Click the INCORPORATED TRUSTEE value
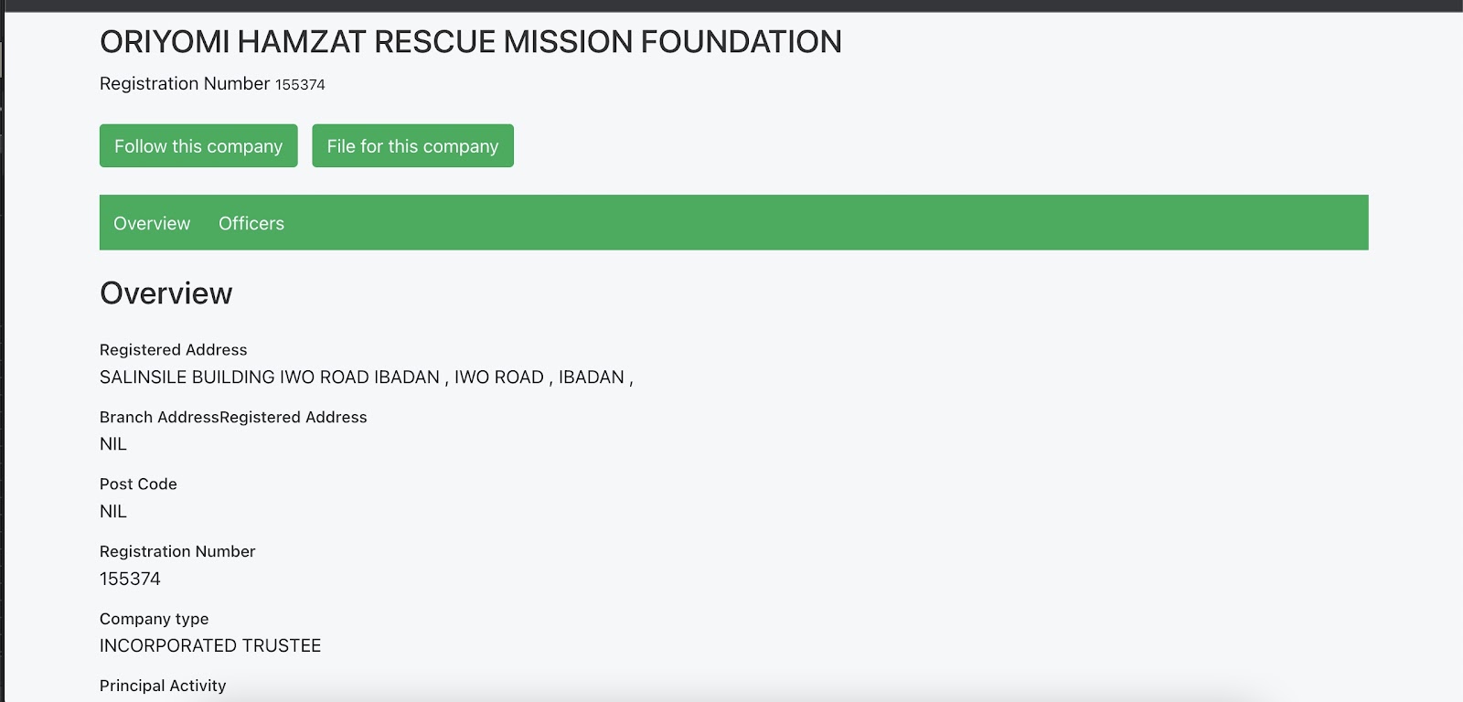Viewport: 1463px width, 702px height. click(210, 646)
